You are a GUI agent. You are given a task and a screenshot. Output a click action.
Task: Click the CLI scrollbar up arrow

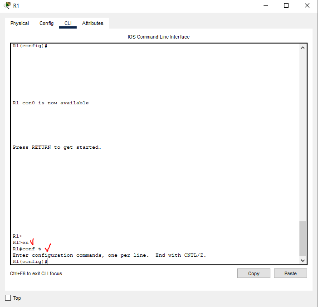click(303, 48)
